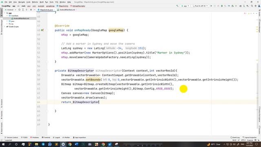Viewport: 261px width, 147px height.
Task: Open the App Inspection tool window
Action: tap(80, 138)
